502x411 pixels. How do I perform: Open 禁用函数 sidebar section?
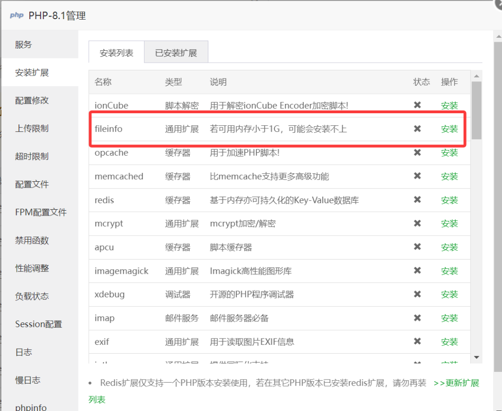(32, 241)
